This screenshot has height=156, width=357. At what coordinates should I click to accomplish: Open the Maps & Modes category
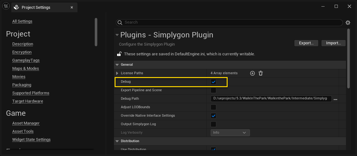tap(25, 69)
